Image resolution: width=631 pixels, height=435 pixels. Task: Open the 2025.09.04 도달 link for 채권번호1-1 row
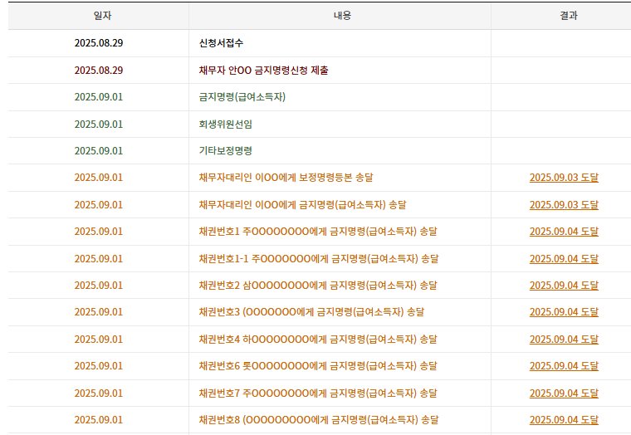[x=564, y=259]
